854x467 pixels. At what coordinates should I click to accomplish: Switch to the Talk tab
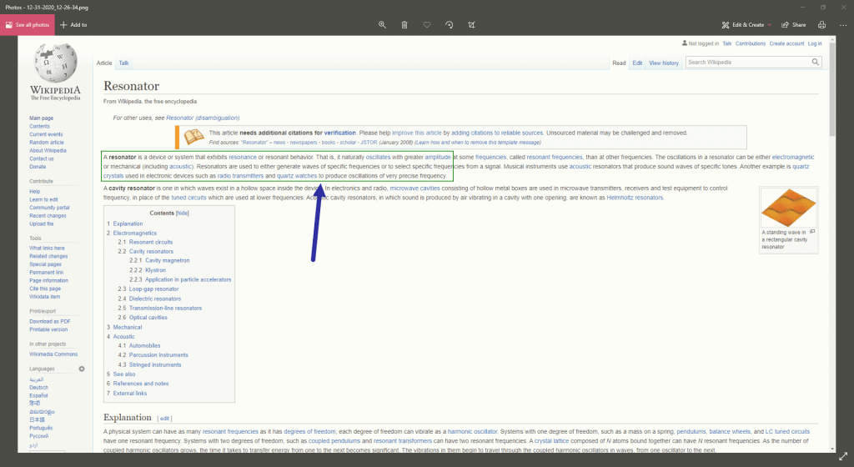[123, 63]
